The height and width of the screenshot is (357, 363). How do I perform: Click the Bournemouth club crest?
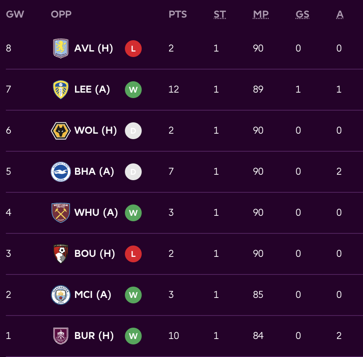pos(61,254)
